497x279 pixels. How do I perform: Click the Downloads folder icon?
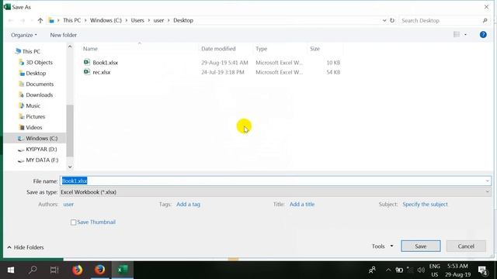coord(22,95)
